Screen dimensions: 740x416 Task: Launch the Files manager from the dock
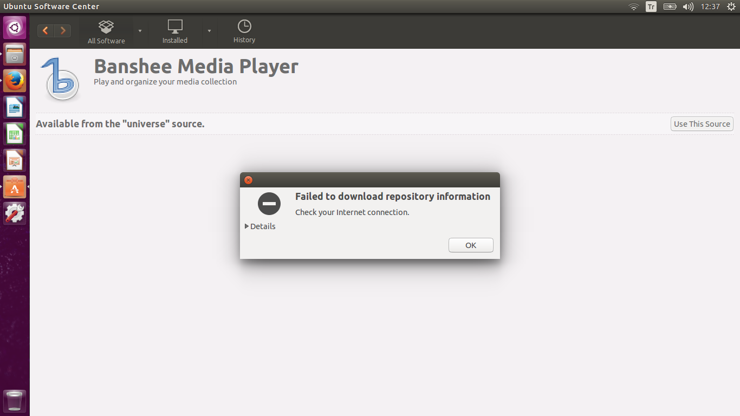tap(15, 54)
